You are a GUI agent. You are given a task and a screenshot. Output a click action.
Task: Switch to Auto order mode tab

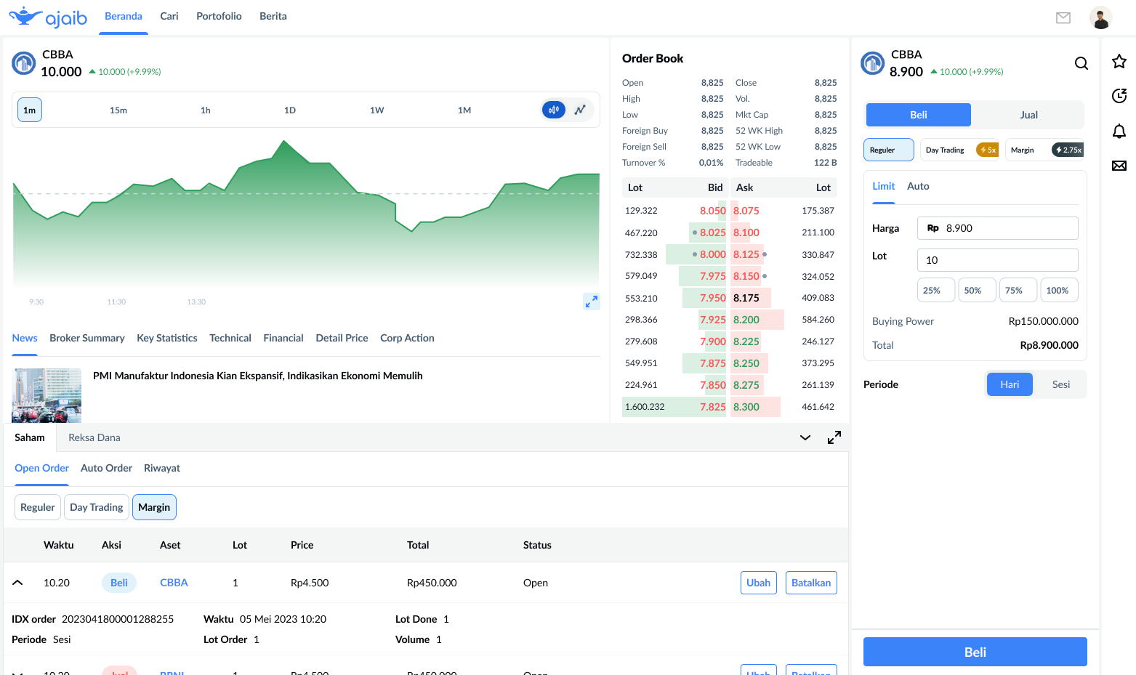click(918, 186)
